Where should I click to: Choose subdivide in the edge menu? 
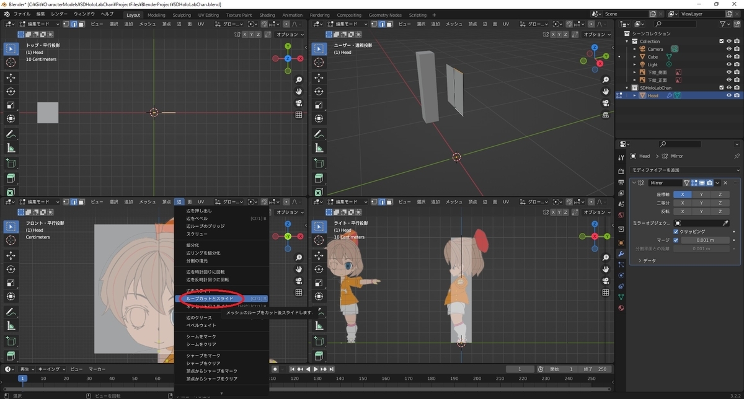221,245
